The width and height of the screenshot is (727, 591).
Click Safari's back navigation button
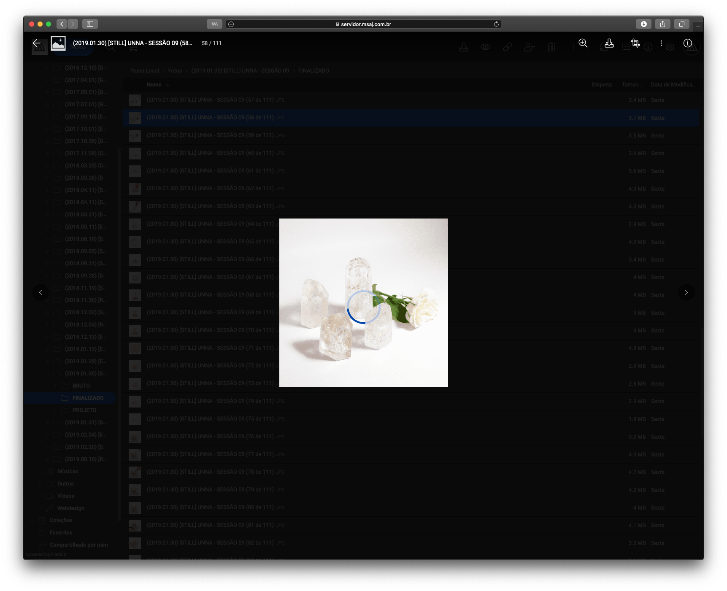[x=62, y=24]
